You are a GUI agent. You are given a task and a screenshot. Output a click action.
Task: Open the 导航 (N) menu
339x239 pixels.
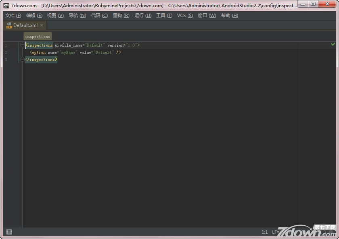77,16
